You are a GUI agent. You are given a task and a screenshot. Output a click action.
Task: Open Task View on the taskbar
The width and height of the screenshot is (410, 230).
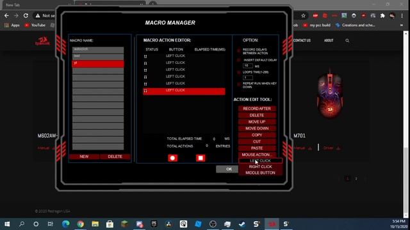pyautogui.click(x=50, y=224)
